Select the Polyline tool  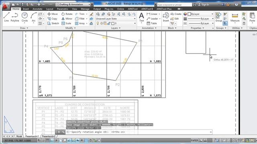point(15,17)
